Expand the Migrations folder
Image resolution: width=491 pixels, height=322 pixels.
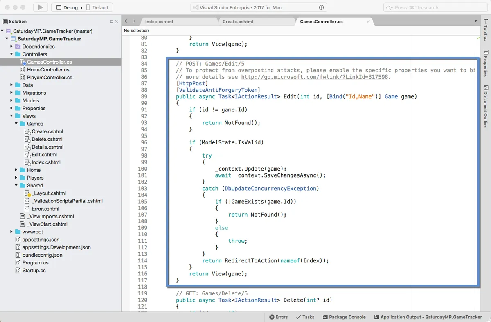12,93
